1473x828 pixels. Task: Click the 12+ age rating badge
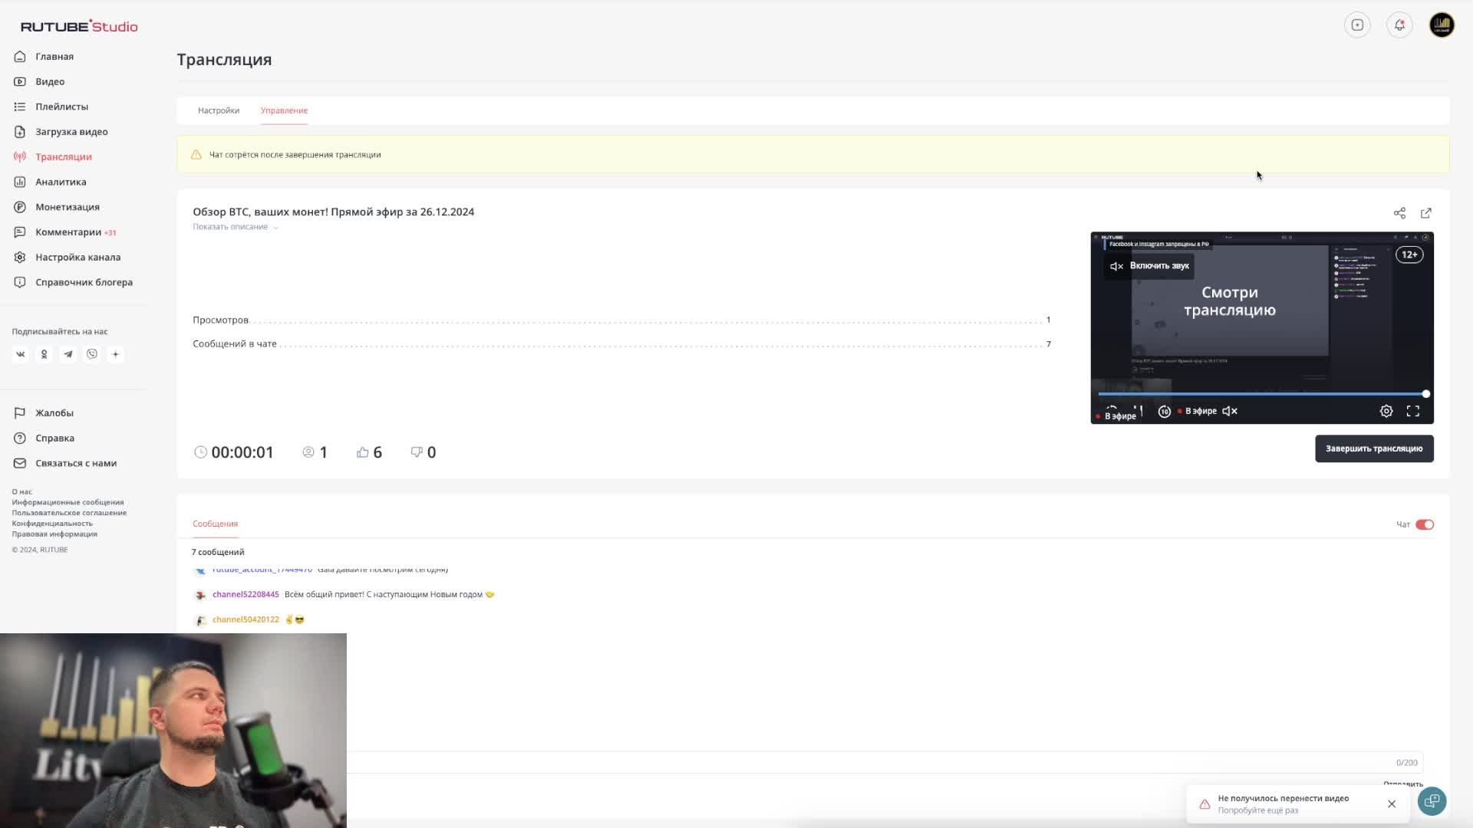coord(1409,255)
